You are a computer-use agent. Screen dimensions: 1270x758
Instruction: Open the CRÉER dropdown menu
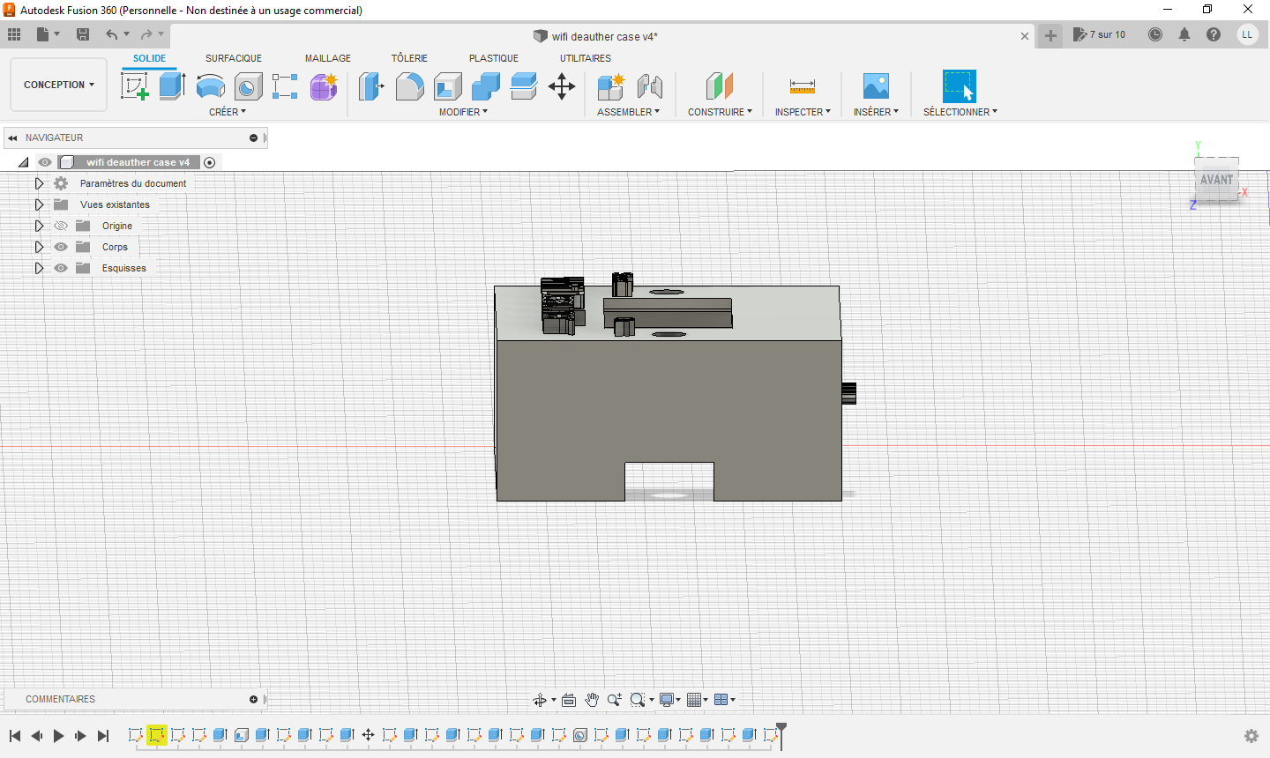tap(228, 112)
